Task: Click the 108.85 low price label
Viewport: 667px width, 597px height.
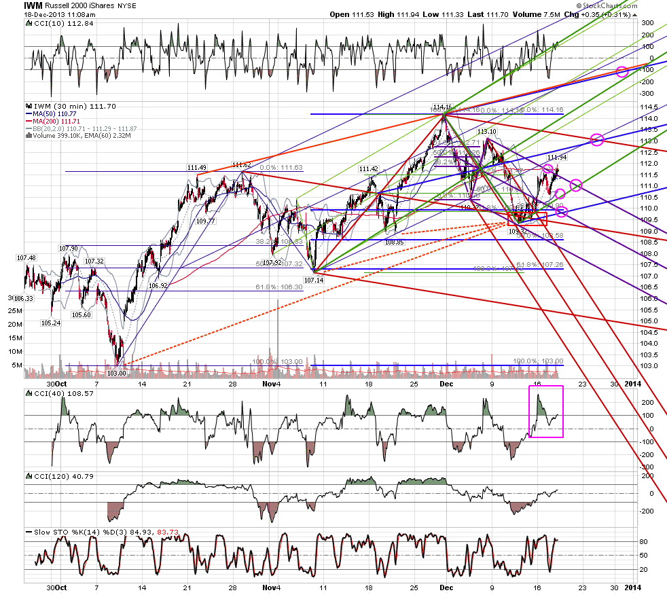Action: pyautogui.click(x=395, y=242)
